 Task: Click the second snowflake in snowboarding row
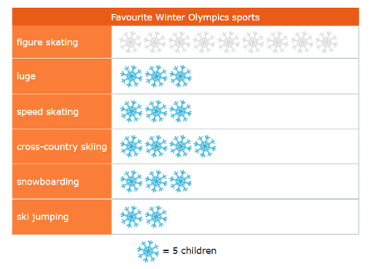156,181
